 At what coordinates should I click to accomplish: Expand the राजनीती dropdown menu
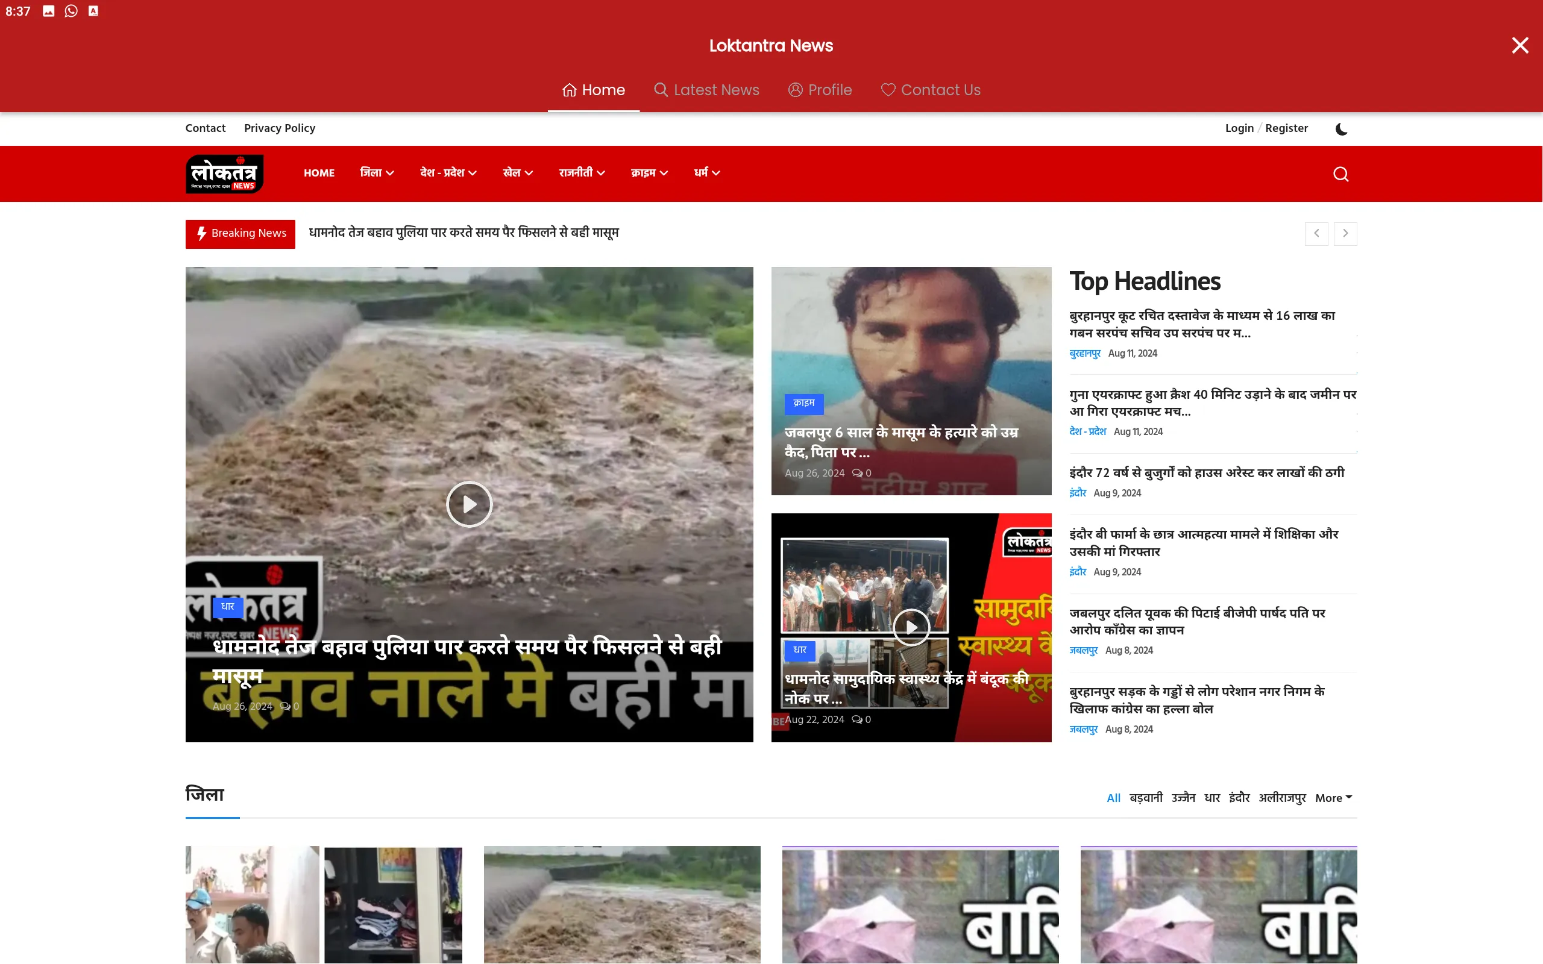(582, 173)
